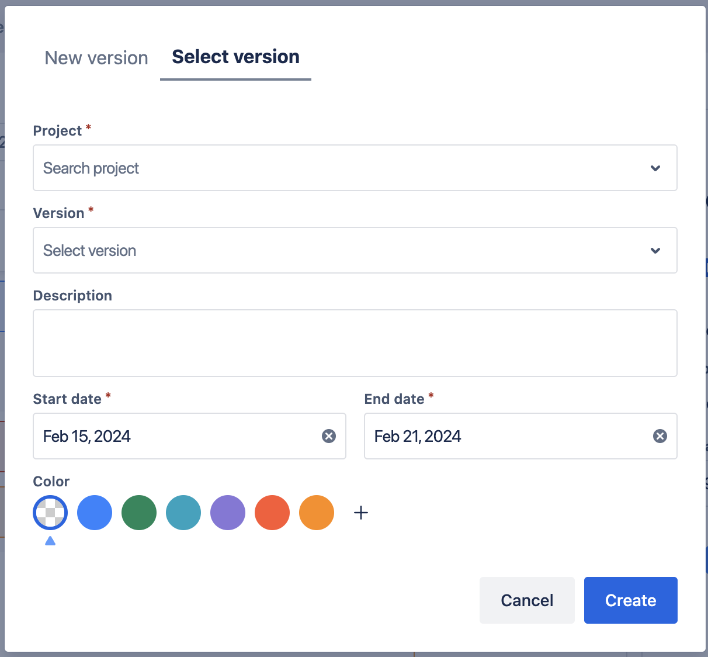The width and height of the screenshot is (708, 657).
Task: Open the Search project combo box
Action: tap(339, 168)
